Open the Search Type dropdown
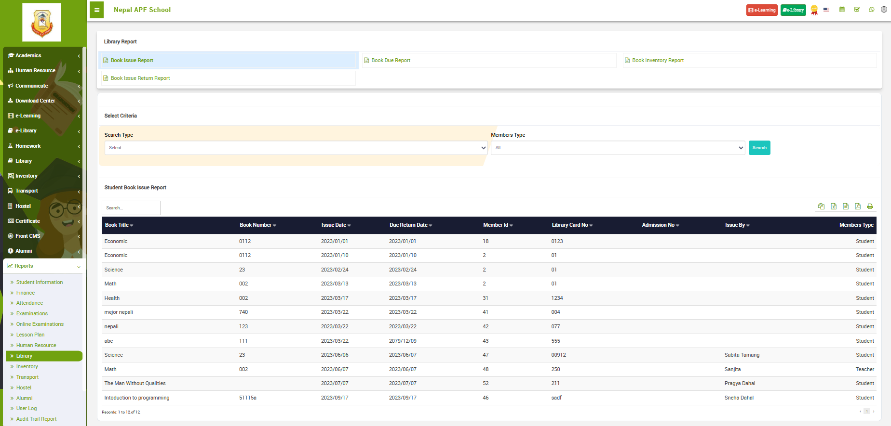891x426 pixels. pyautogui.click(x=296, y=148)
